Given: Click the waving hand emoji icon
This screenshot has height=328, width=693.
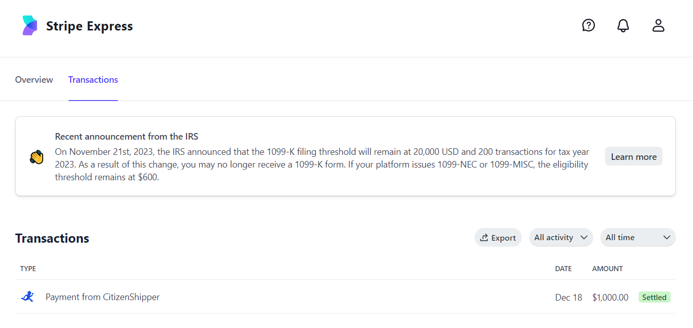Looking at the screenshot, I should pos(37,157).
